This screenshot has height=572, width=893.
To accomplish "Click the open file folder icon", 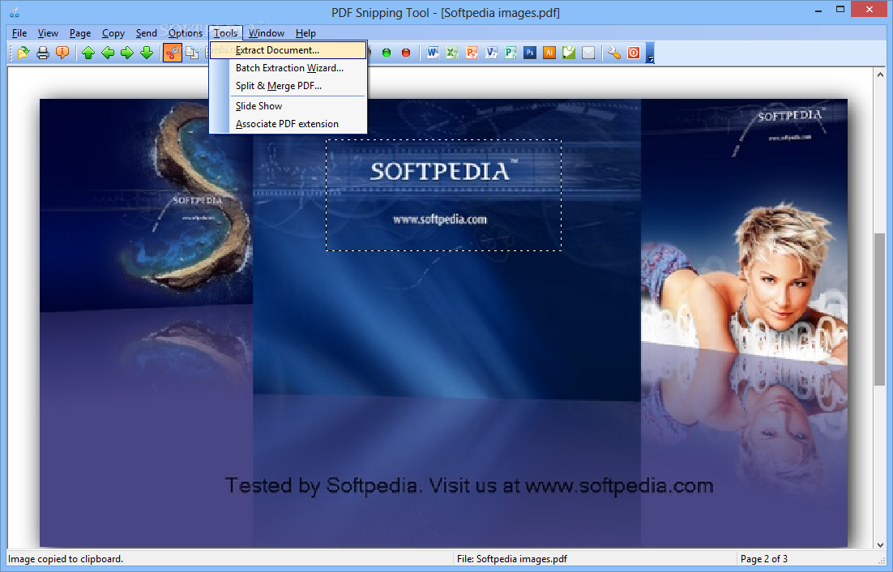I will coord(23,53).
